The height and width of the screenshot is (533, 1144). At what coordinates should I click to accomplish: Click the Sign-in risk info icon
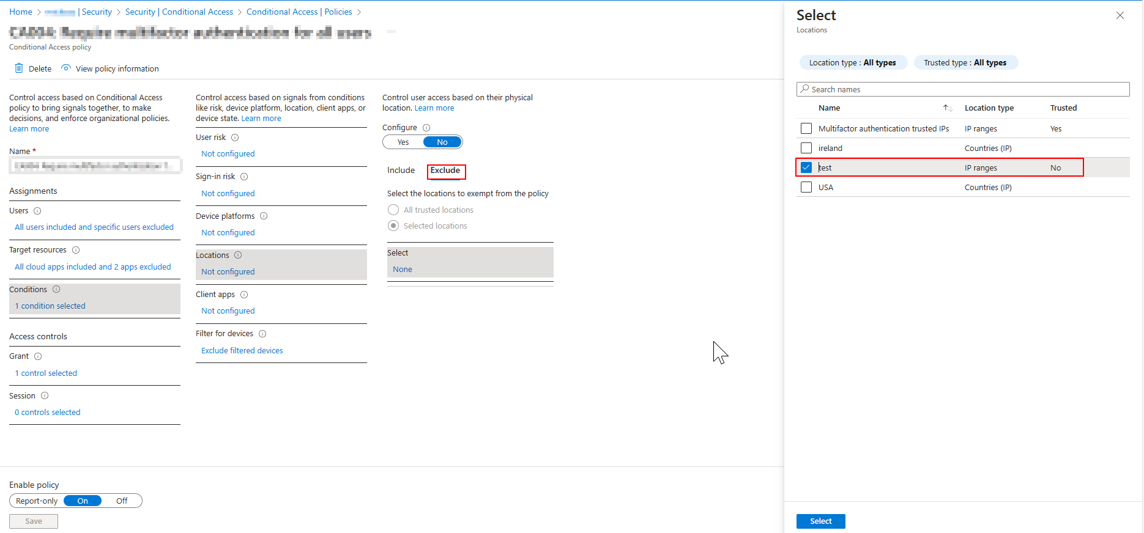click(244, 177)
